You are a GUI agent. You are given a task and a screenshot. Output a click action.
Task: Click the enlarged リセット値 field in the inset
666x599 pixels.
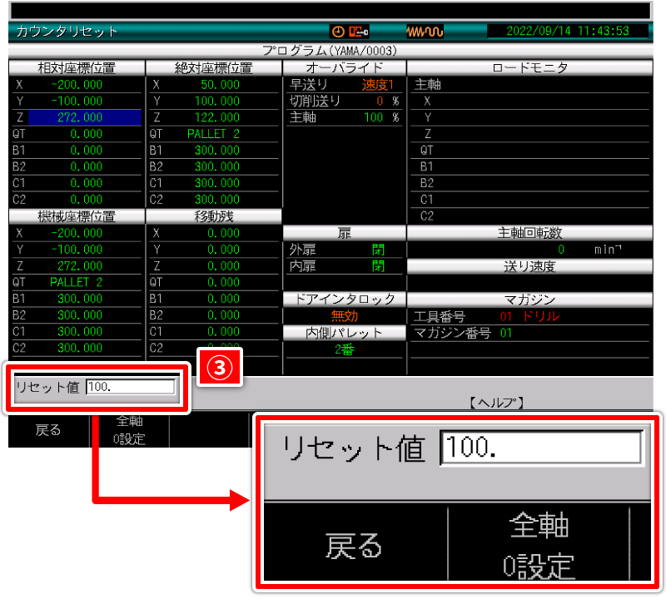click(x=541, y=449)
